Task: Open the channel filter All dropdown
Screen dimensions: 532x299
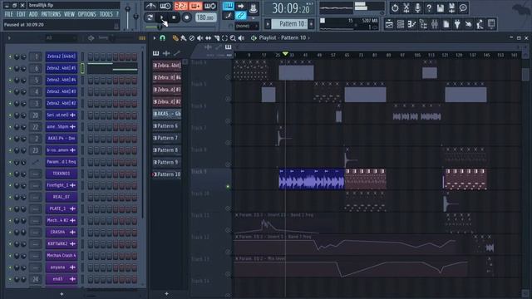Action: 61,38
